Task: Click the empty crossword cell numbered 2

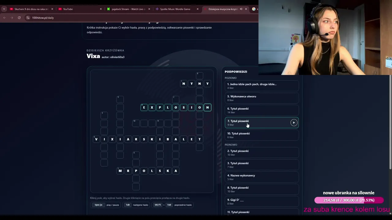Action: pyautogui.click(x=175, y=99)
